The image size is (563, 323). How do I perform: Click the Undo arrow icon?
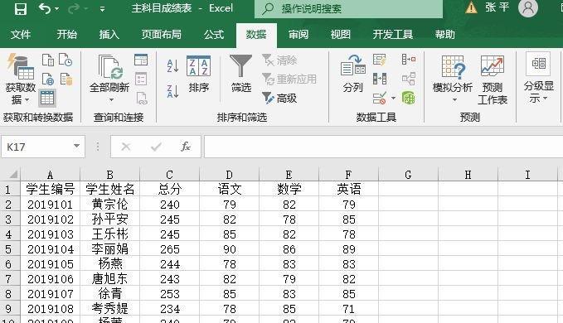click(x=45, y=8)
